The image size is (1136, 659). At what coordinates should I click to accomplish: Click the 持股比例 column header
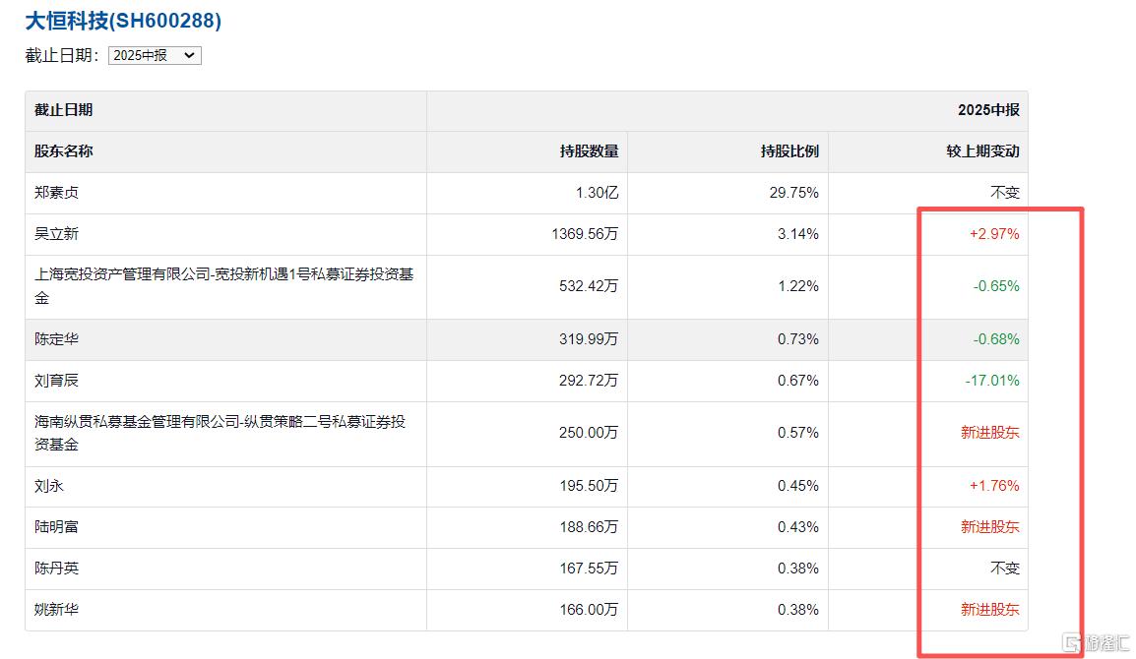pos(789,151)
